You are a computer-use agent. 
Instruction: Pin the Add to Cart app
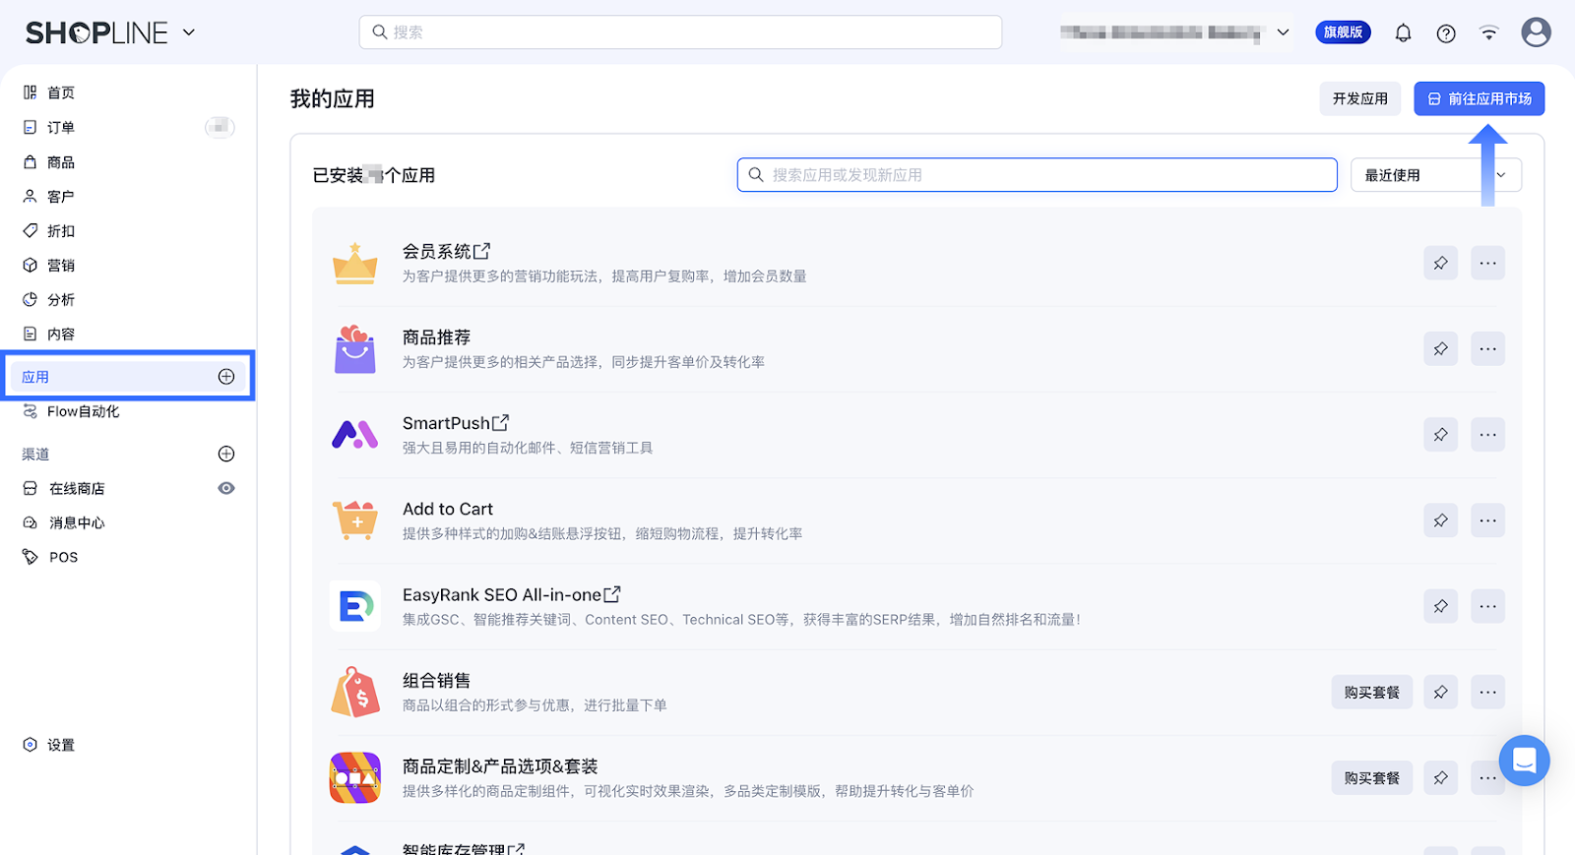pyautogui.click(x=1440, y=520)
